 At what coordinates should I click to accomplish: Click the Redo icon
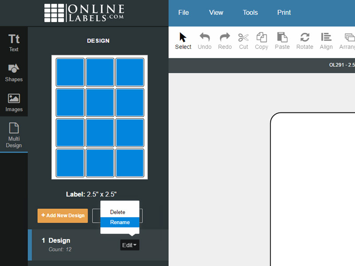tap(225, 41)
